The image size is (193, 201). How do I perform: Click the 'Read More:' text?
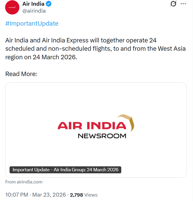pos(21,74)
